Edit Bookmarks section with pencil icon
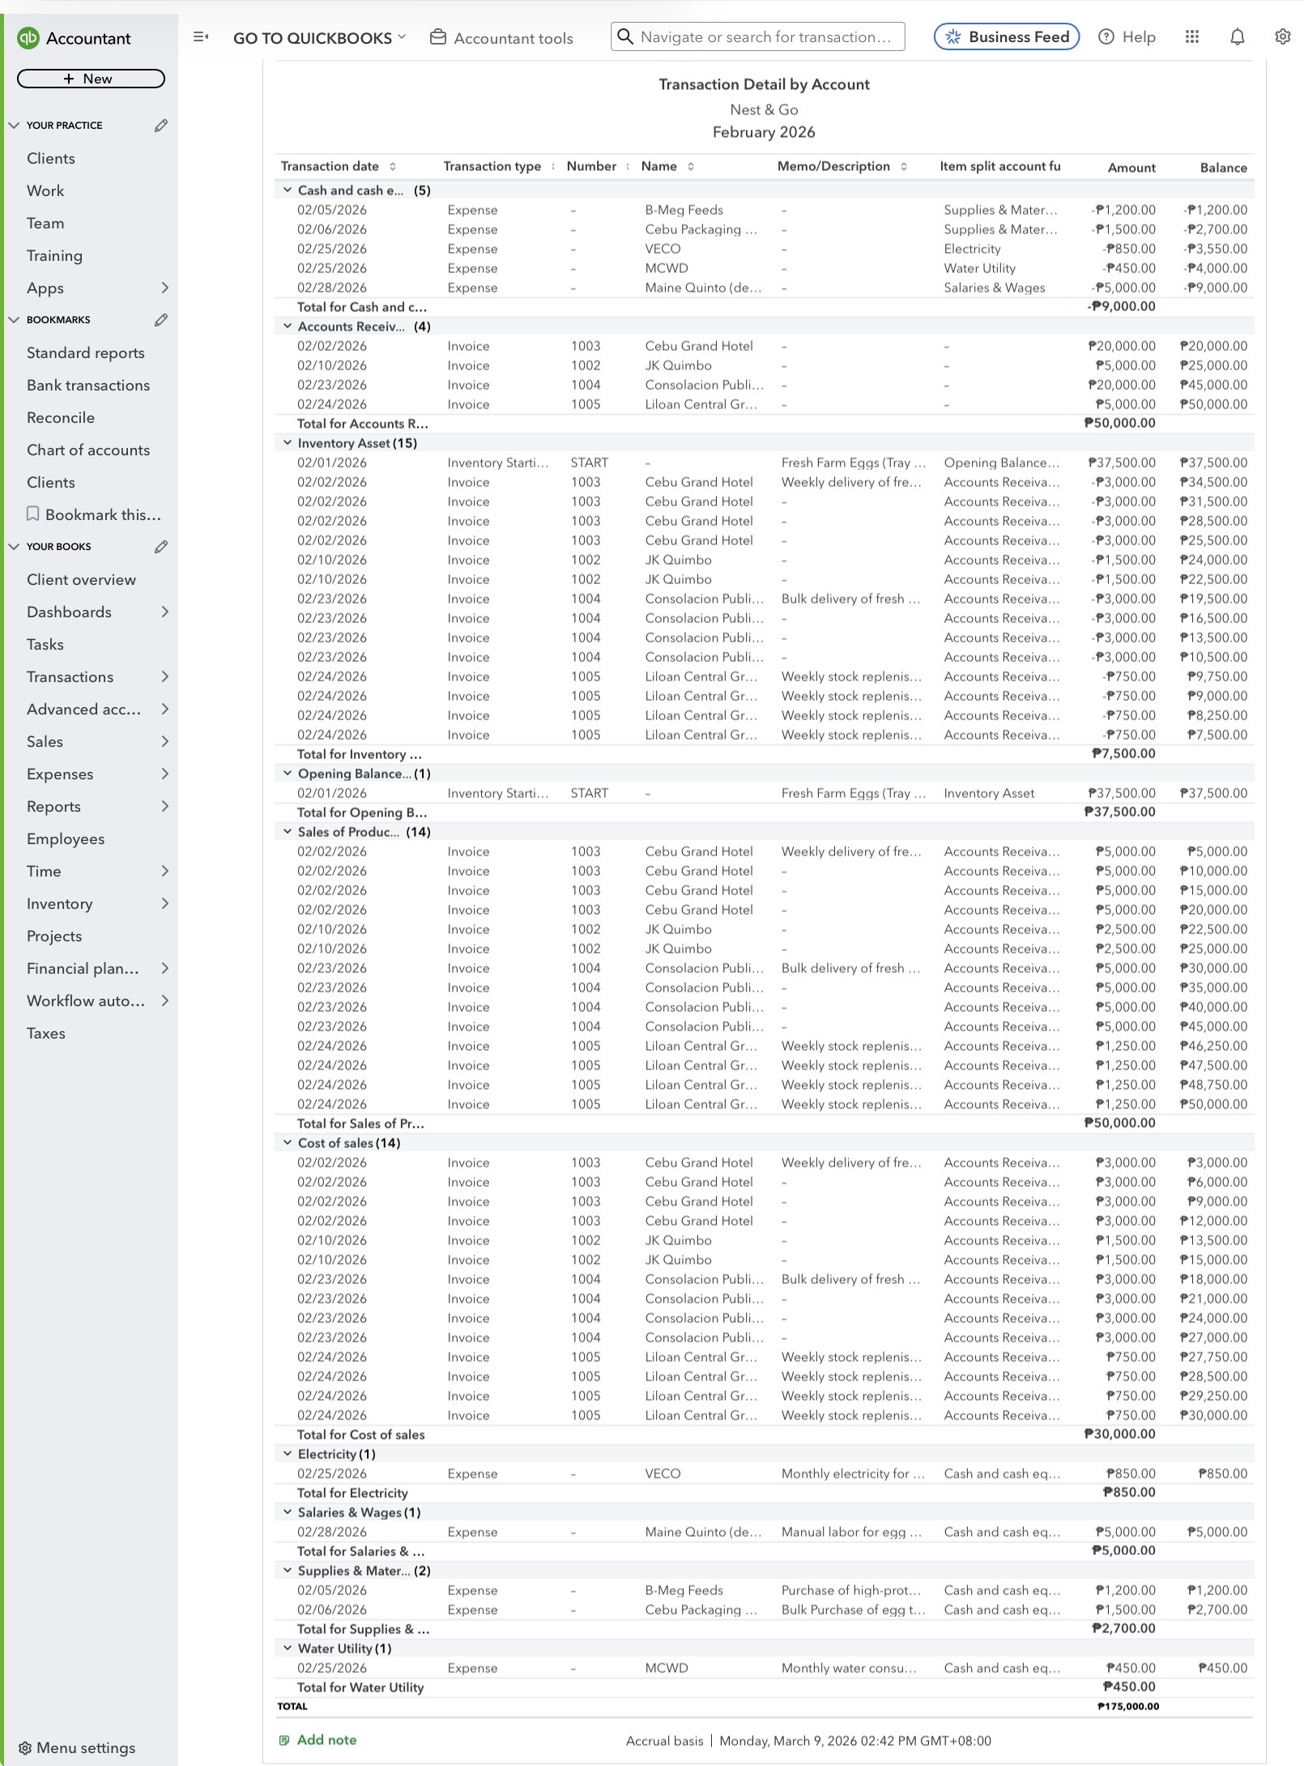The width and height of the screenshot is (1304, 1766). click(x=161, y=320)
